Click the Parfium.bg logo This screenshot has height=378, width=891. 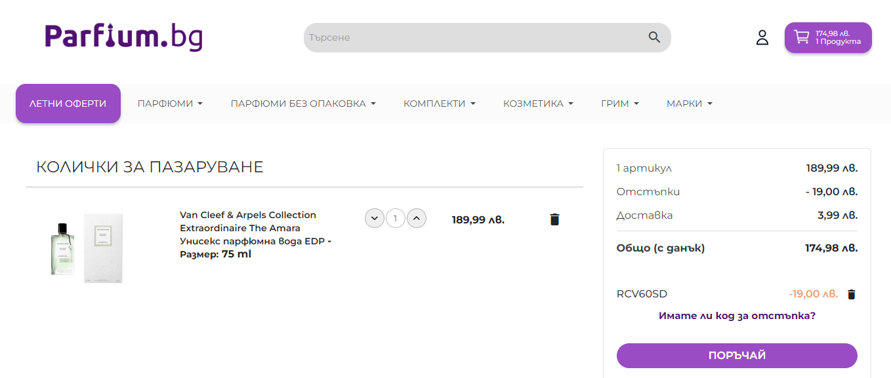[x=123, y=37]
